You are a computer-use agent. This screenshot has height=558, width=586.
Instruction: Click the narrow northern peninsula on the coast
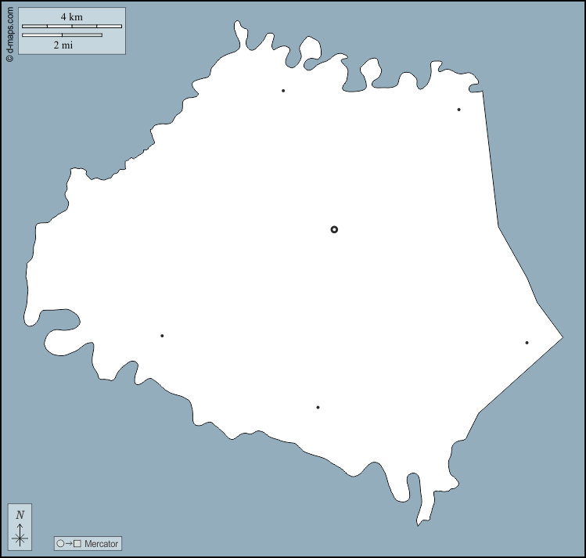click(239, 35)
